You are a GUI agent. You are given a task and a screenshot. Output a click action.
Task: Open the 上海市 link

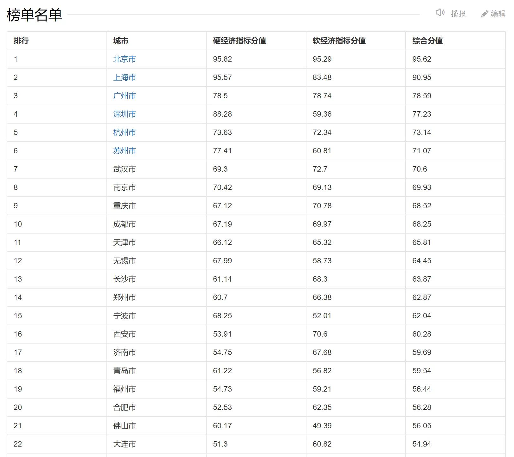point(124,77)
